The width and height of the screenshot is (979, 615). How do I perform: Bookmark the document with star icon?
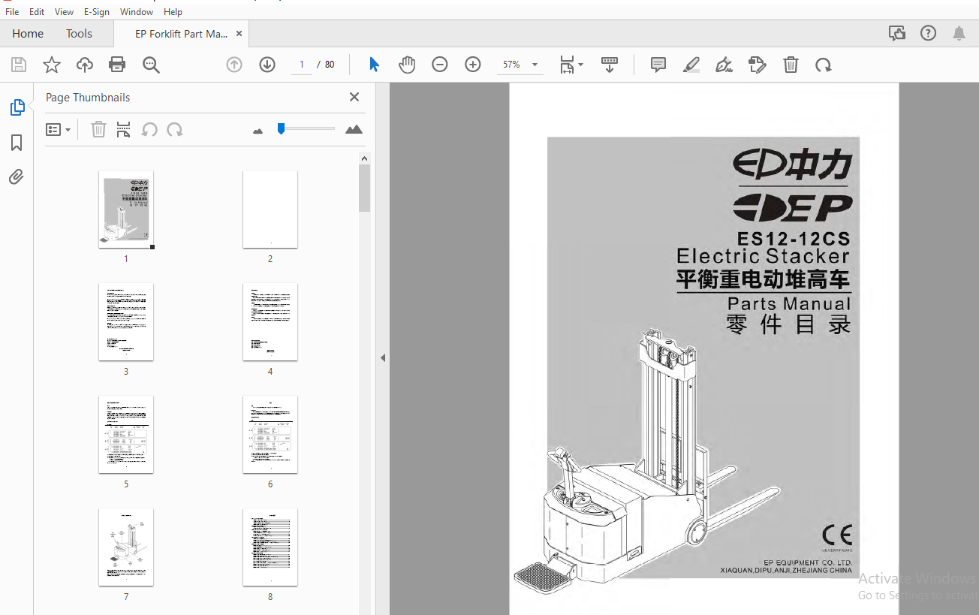pos(52,65)
